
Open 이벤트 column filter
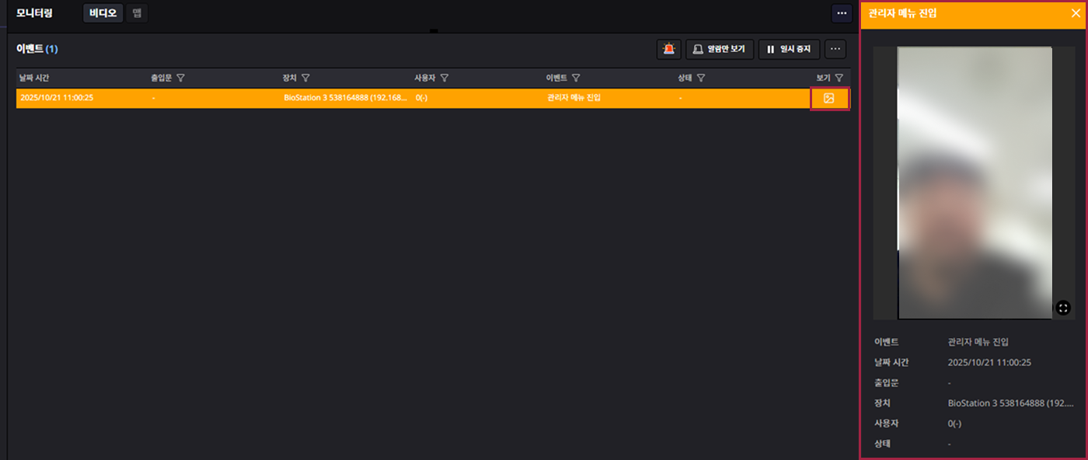point(576,78)
